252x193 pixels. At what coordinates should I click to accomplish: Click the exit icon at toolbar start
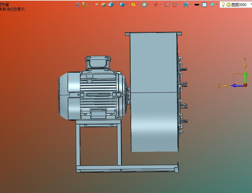click(77, 5)
